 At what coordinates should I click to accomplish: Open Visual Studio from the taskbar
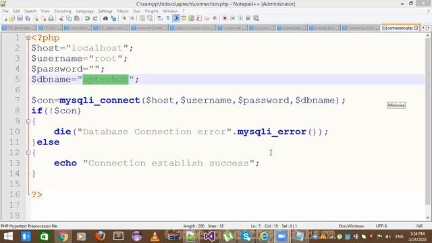click(x=209, y=236)
